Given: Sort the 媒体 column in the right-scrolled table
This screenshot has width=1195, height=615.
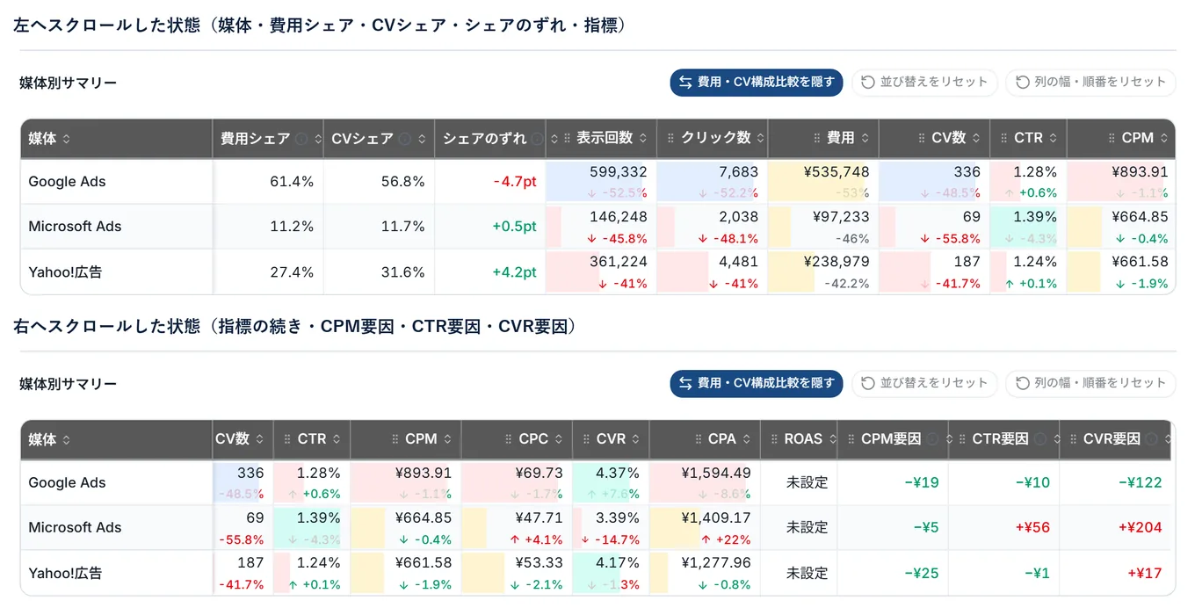Looking at the screenshot, I should coord(67,440).
